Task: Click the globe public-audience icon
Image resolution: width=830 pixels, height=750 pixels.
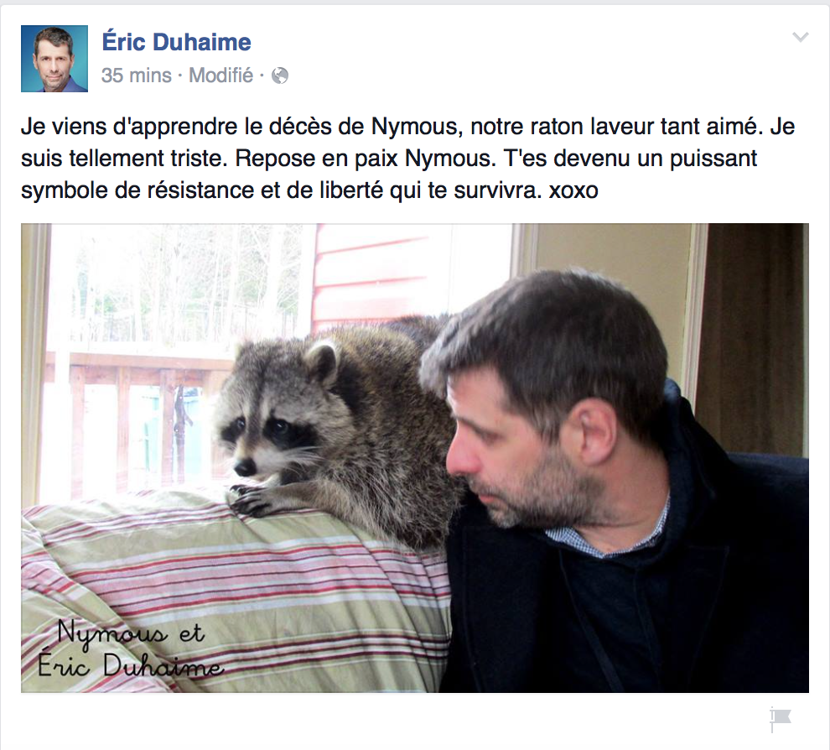Action: coord(279,76)
